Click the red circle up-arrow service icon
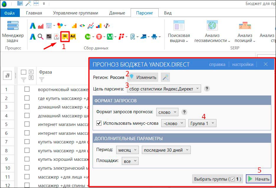276x188 pixels. click(x=99, y=37)
